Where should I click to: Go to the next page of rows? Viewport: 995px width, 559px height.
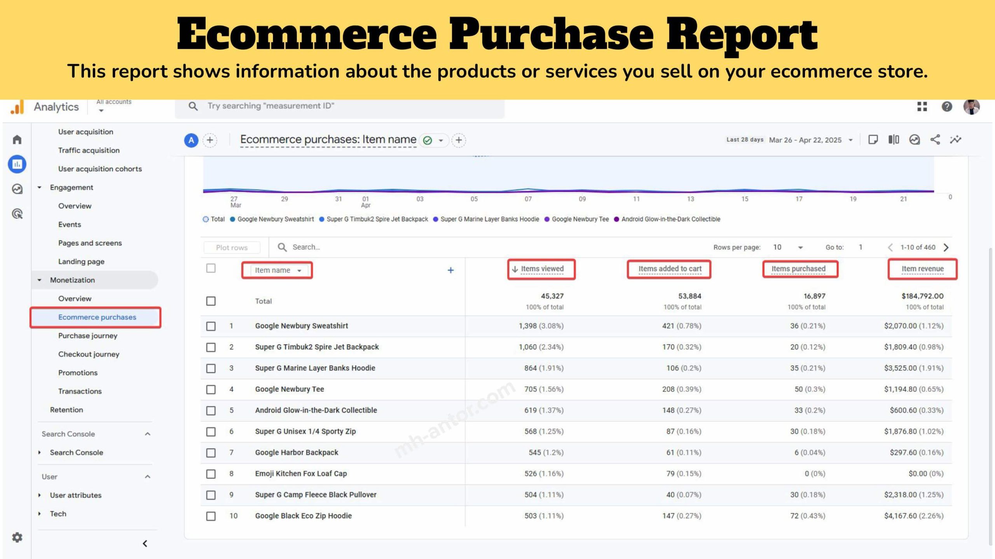tap(946, 247)
